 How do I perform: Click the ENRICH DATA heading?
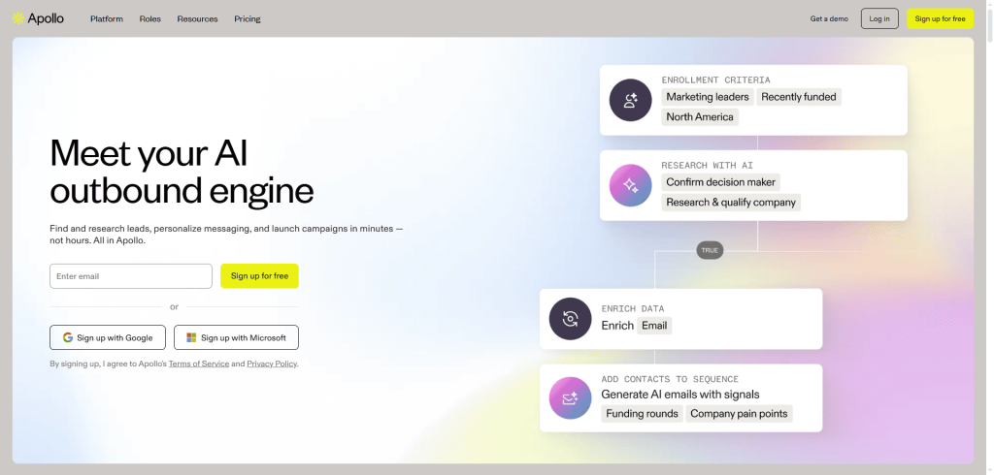[x=633, y=309]
